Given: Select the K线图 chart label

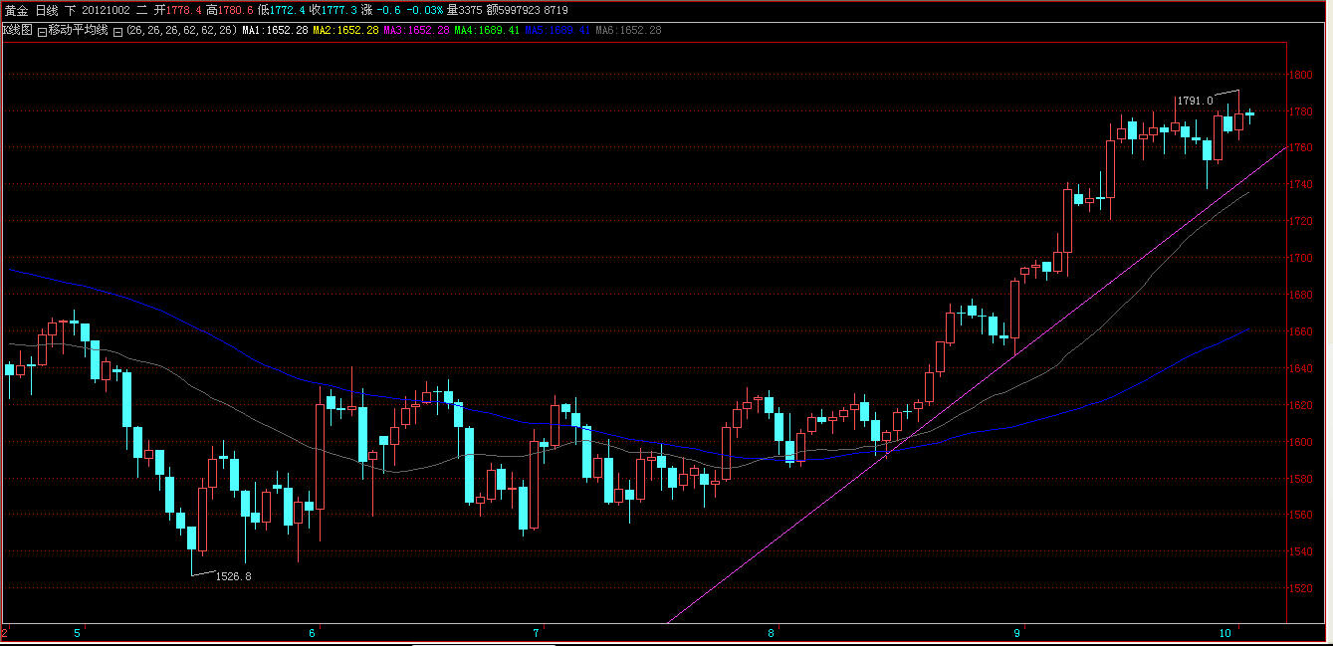Looking at the screenshot, I should pyautogui.click(x=18, y=30).
